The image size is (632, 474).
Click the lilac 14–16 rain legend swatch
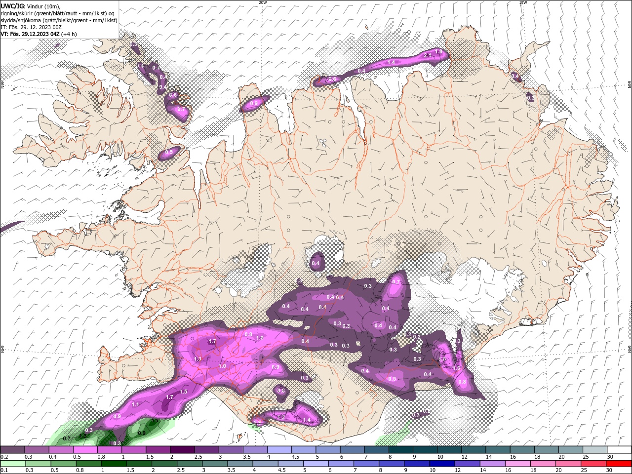492,464
